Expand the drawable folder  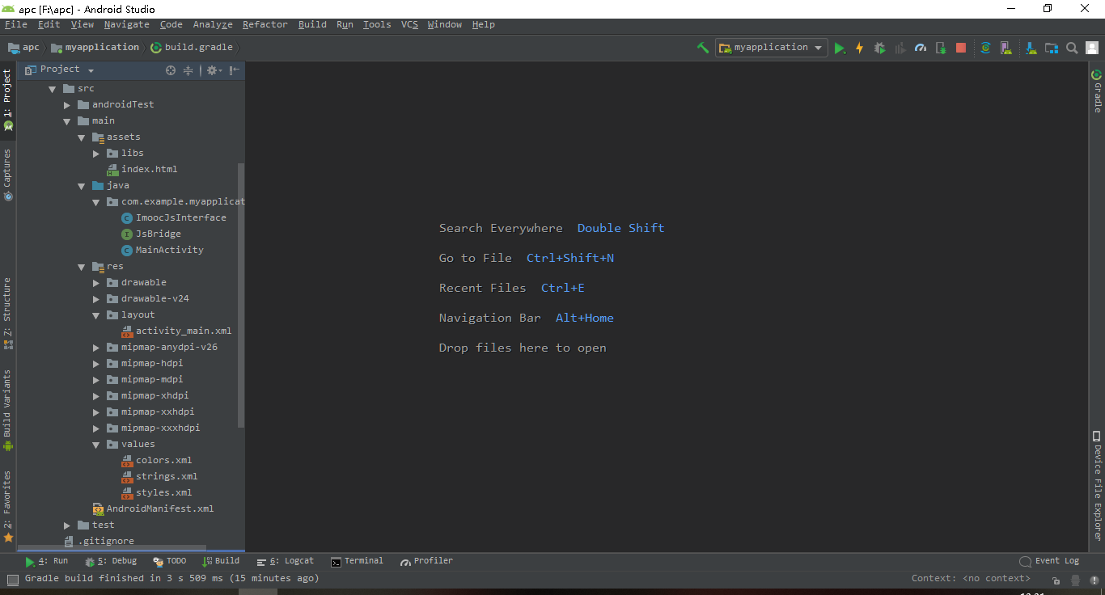click(x=95, y=282)
